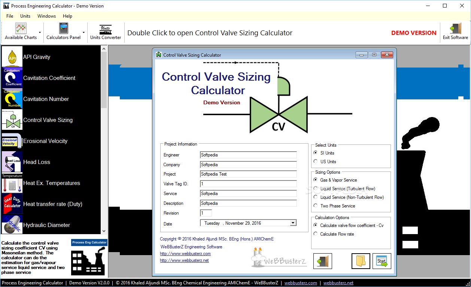Click the Revision input field
This screenshot has height=287, width=471.
(x=206, y=213)
